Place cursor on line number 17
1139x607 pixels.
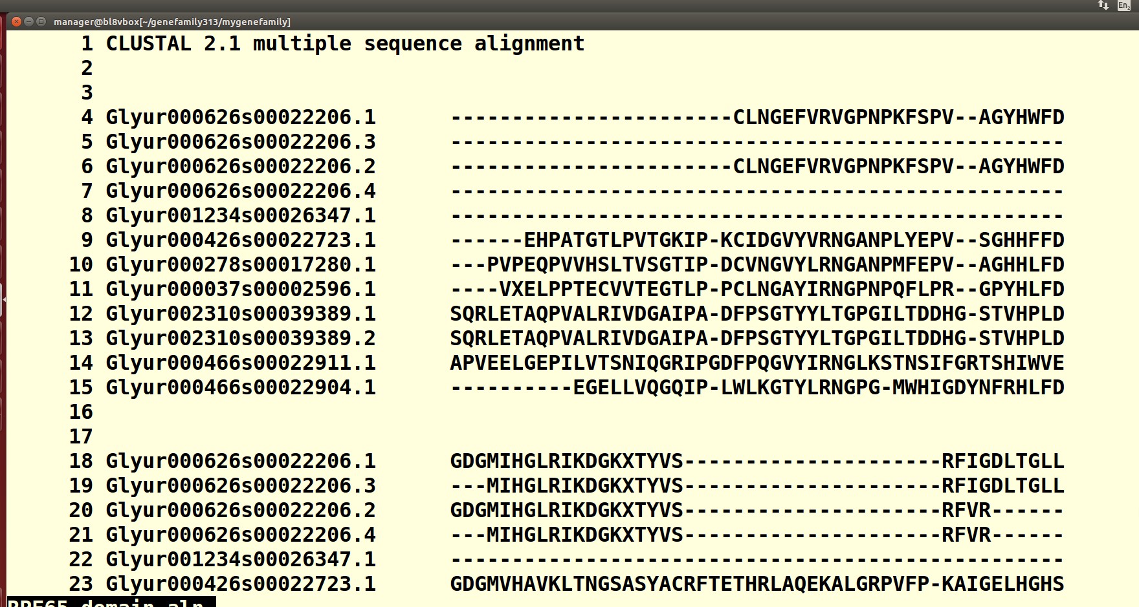pyautogui.click(x=81, y=437)
